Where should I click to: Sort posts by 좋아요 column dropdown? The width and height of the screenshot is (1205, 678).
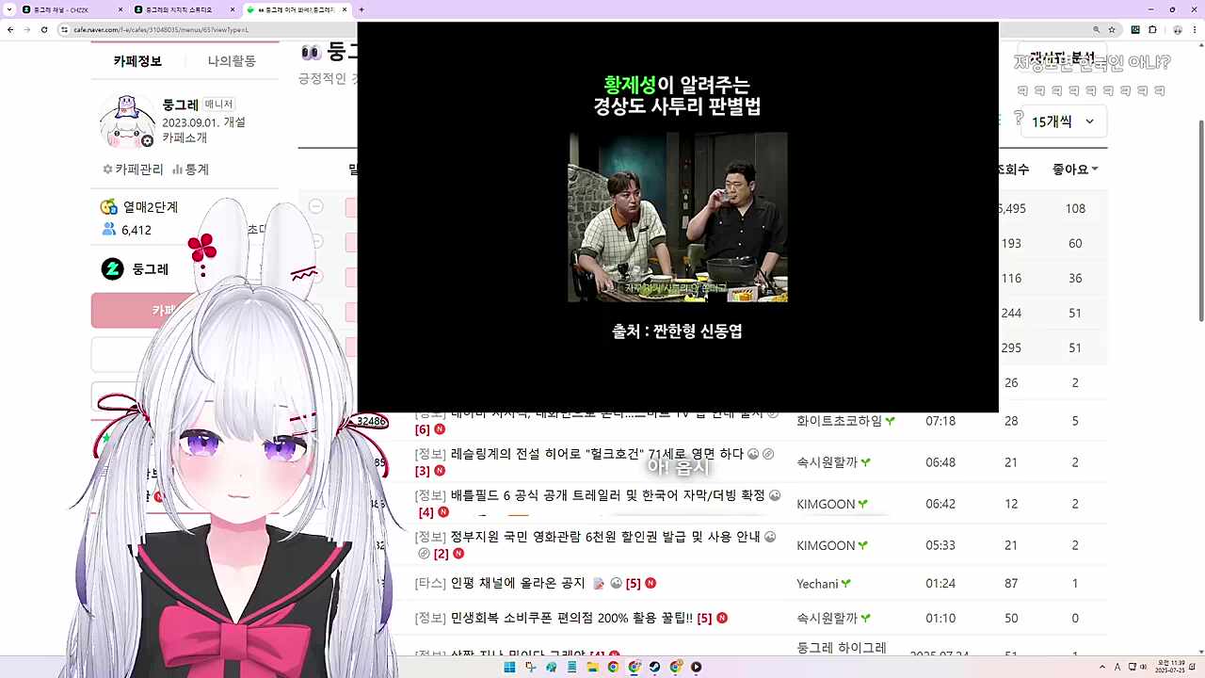click(1075, 169)
